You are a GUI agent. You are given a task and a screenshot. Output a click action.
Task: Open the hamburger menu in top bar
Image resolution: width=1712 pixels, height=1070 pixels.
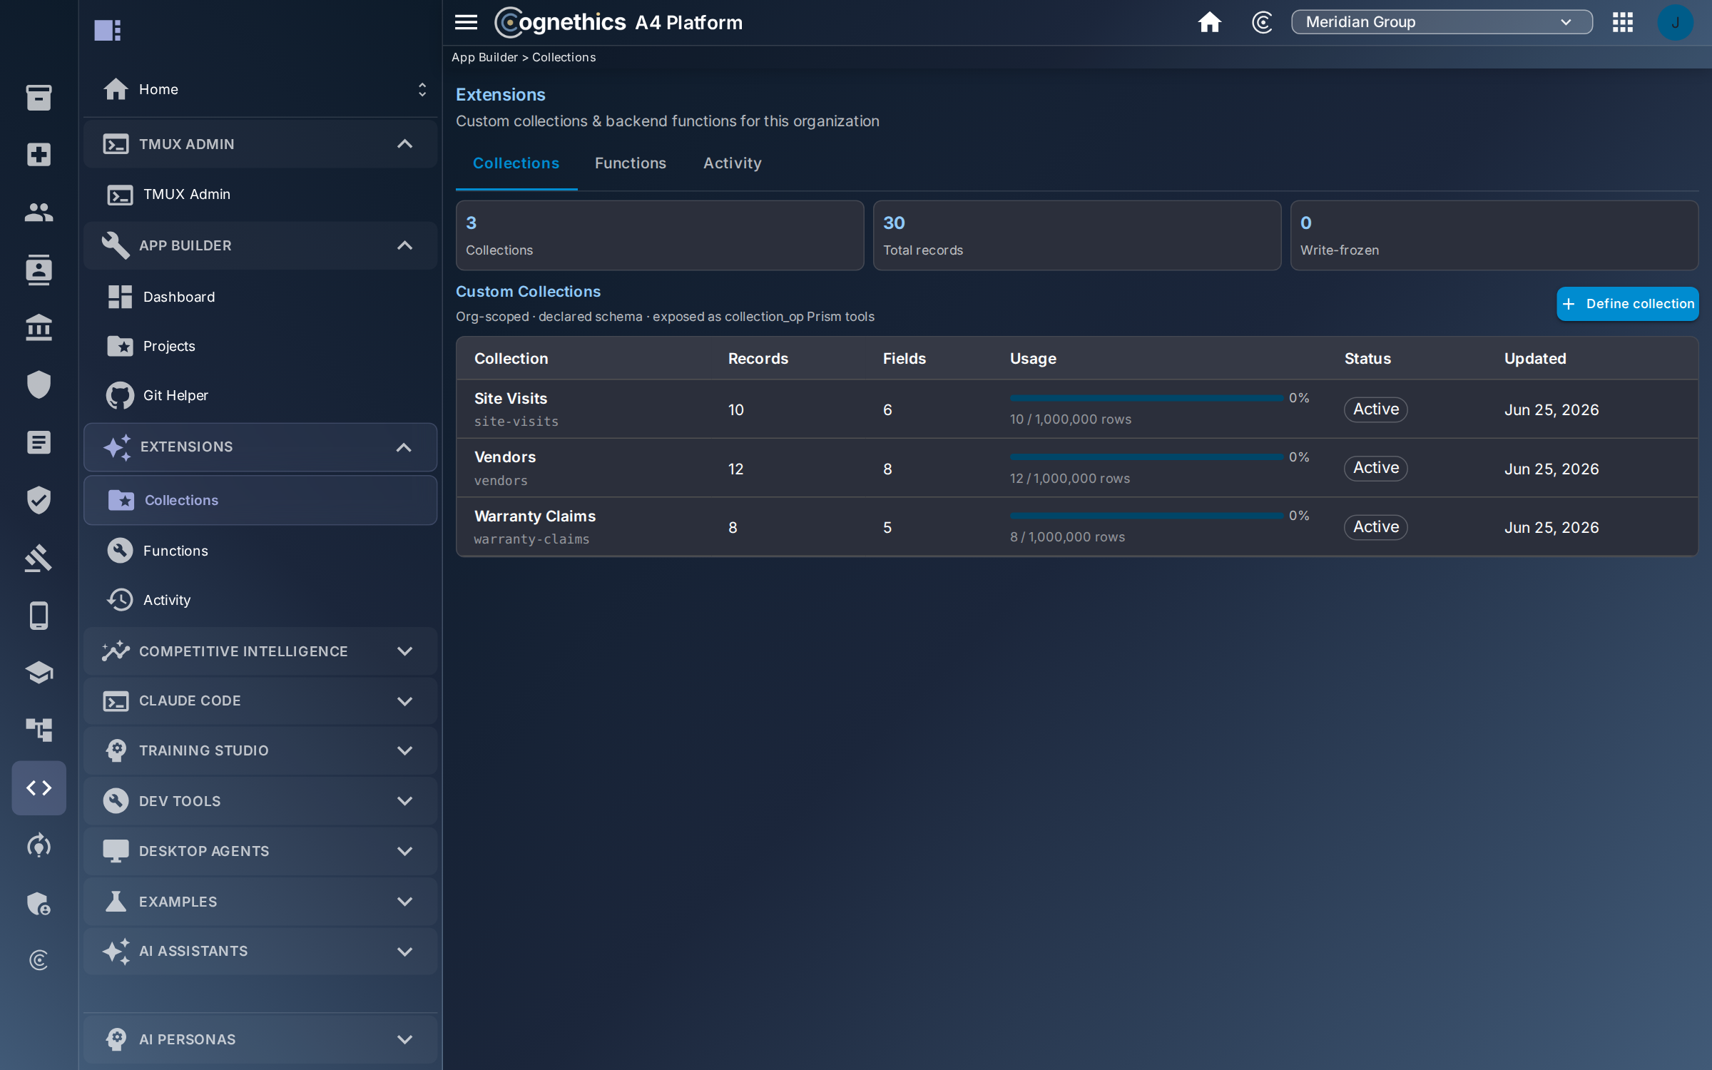point(466,22)
